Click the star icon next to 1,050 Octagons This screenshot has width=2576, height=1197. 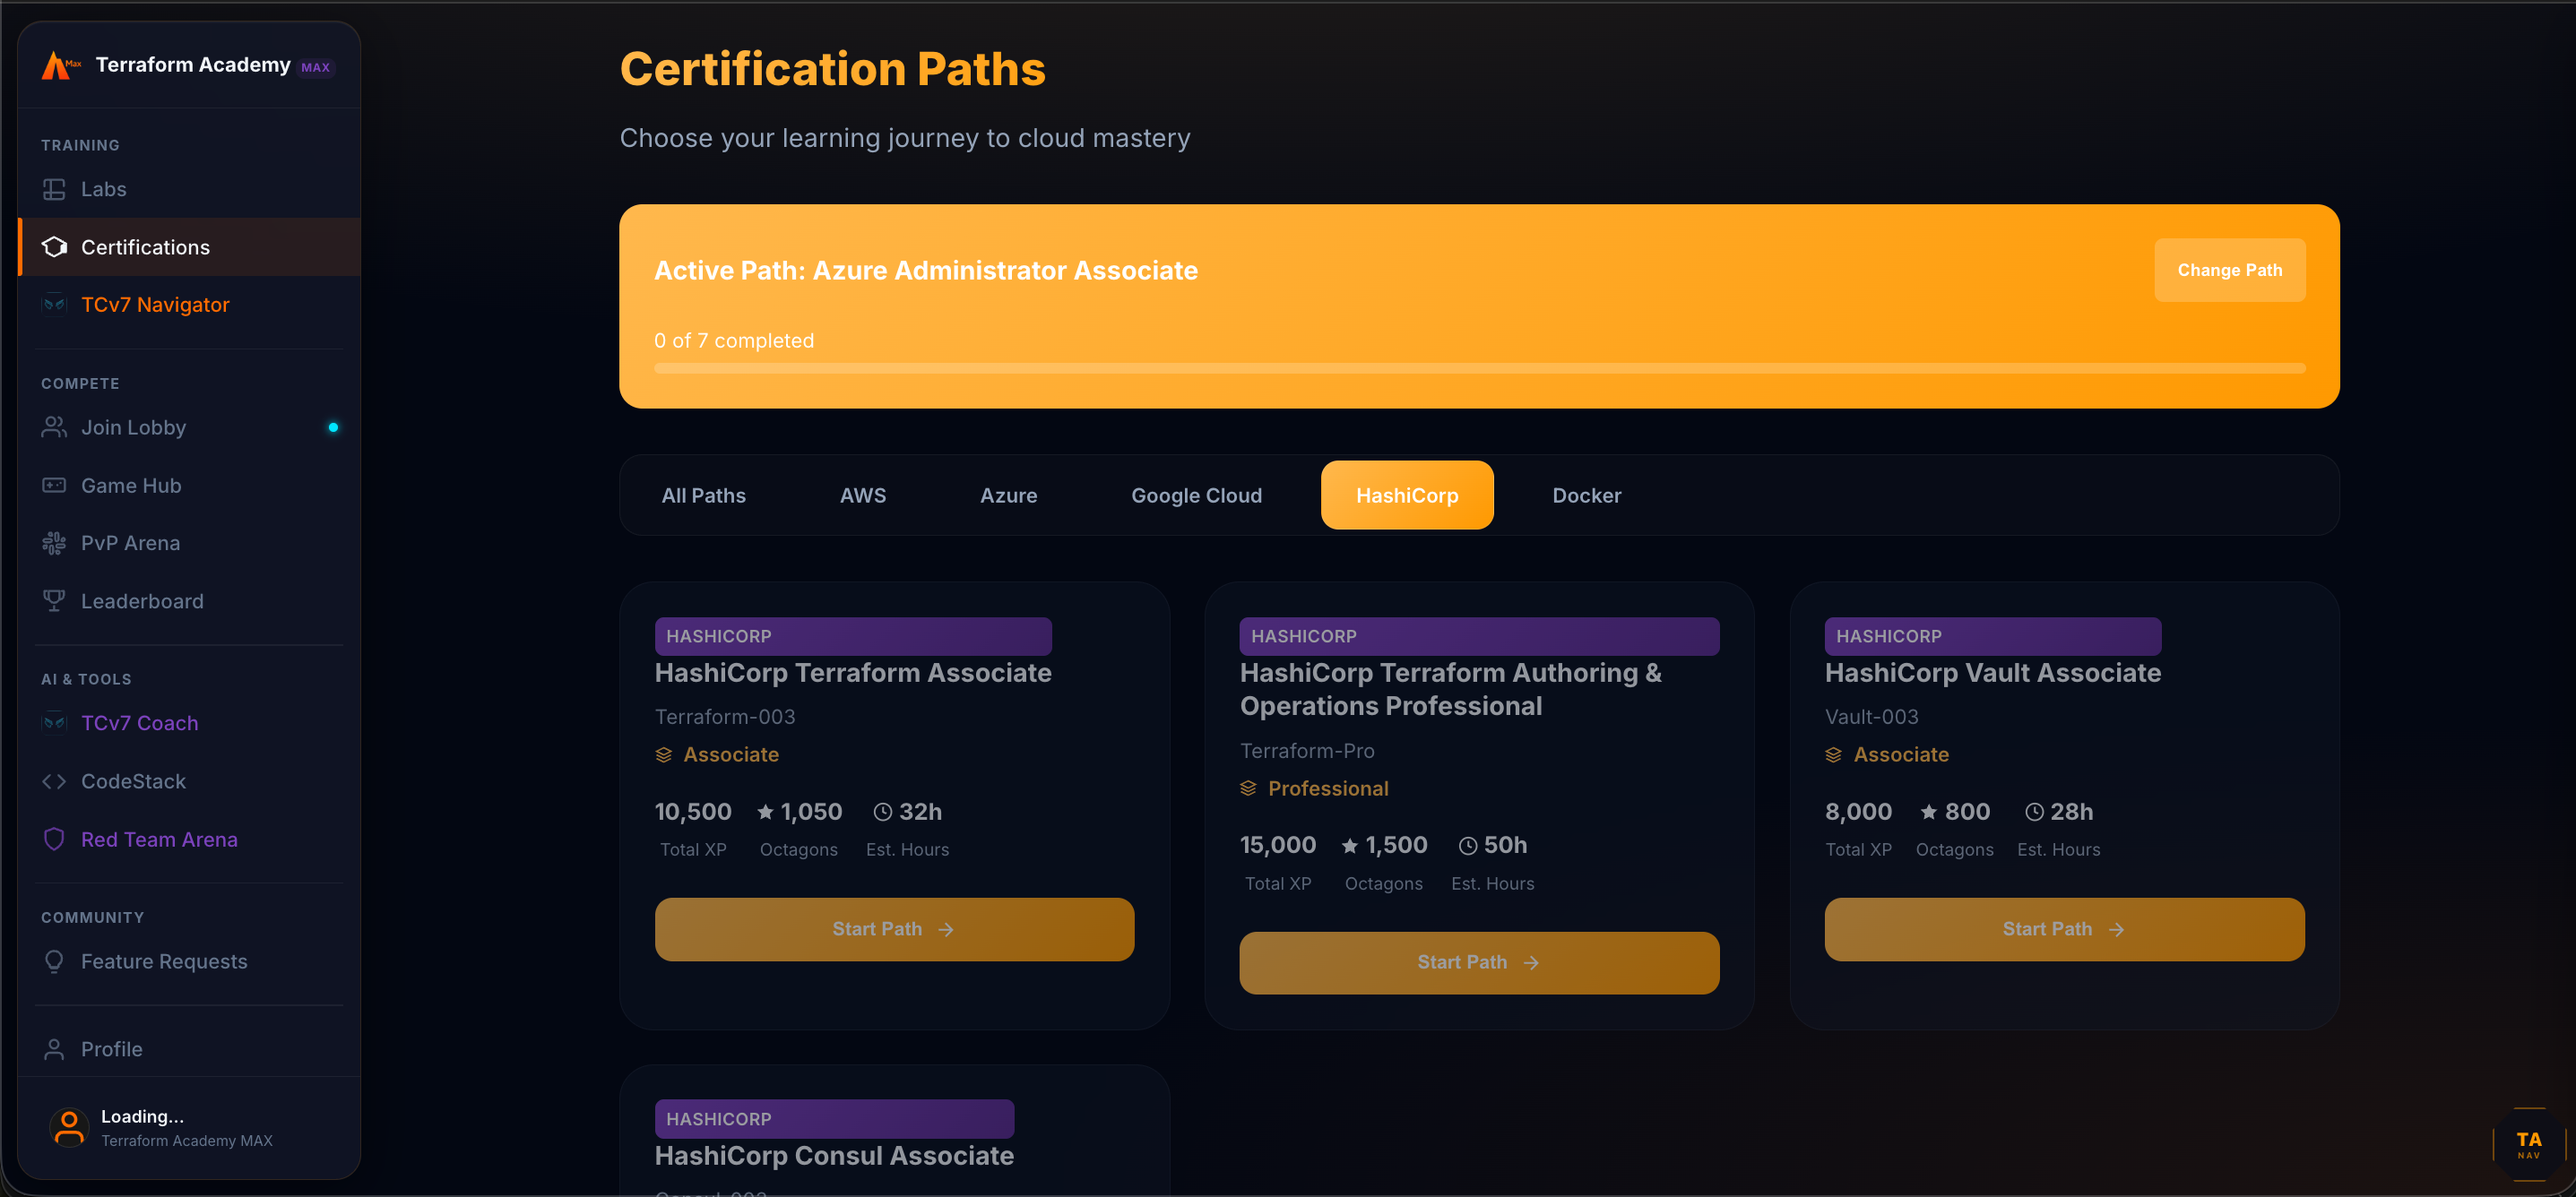tap(765, 812)
